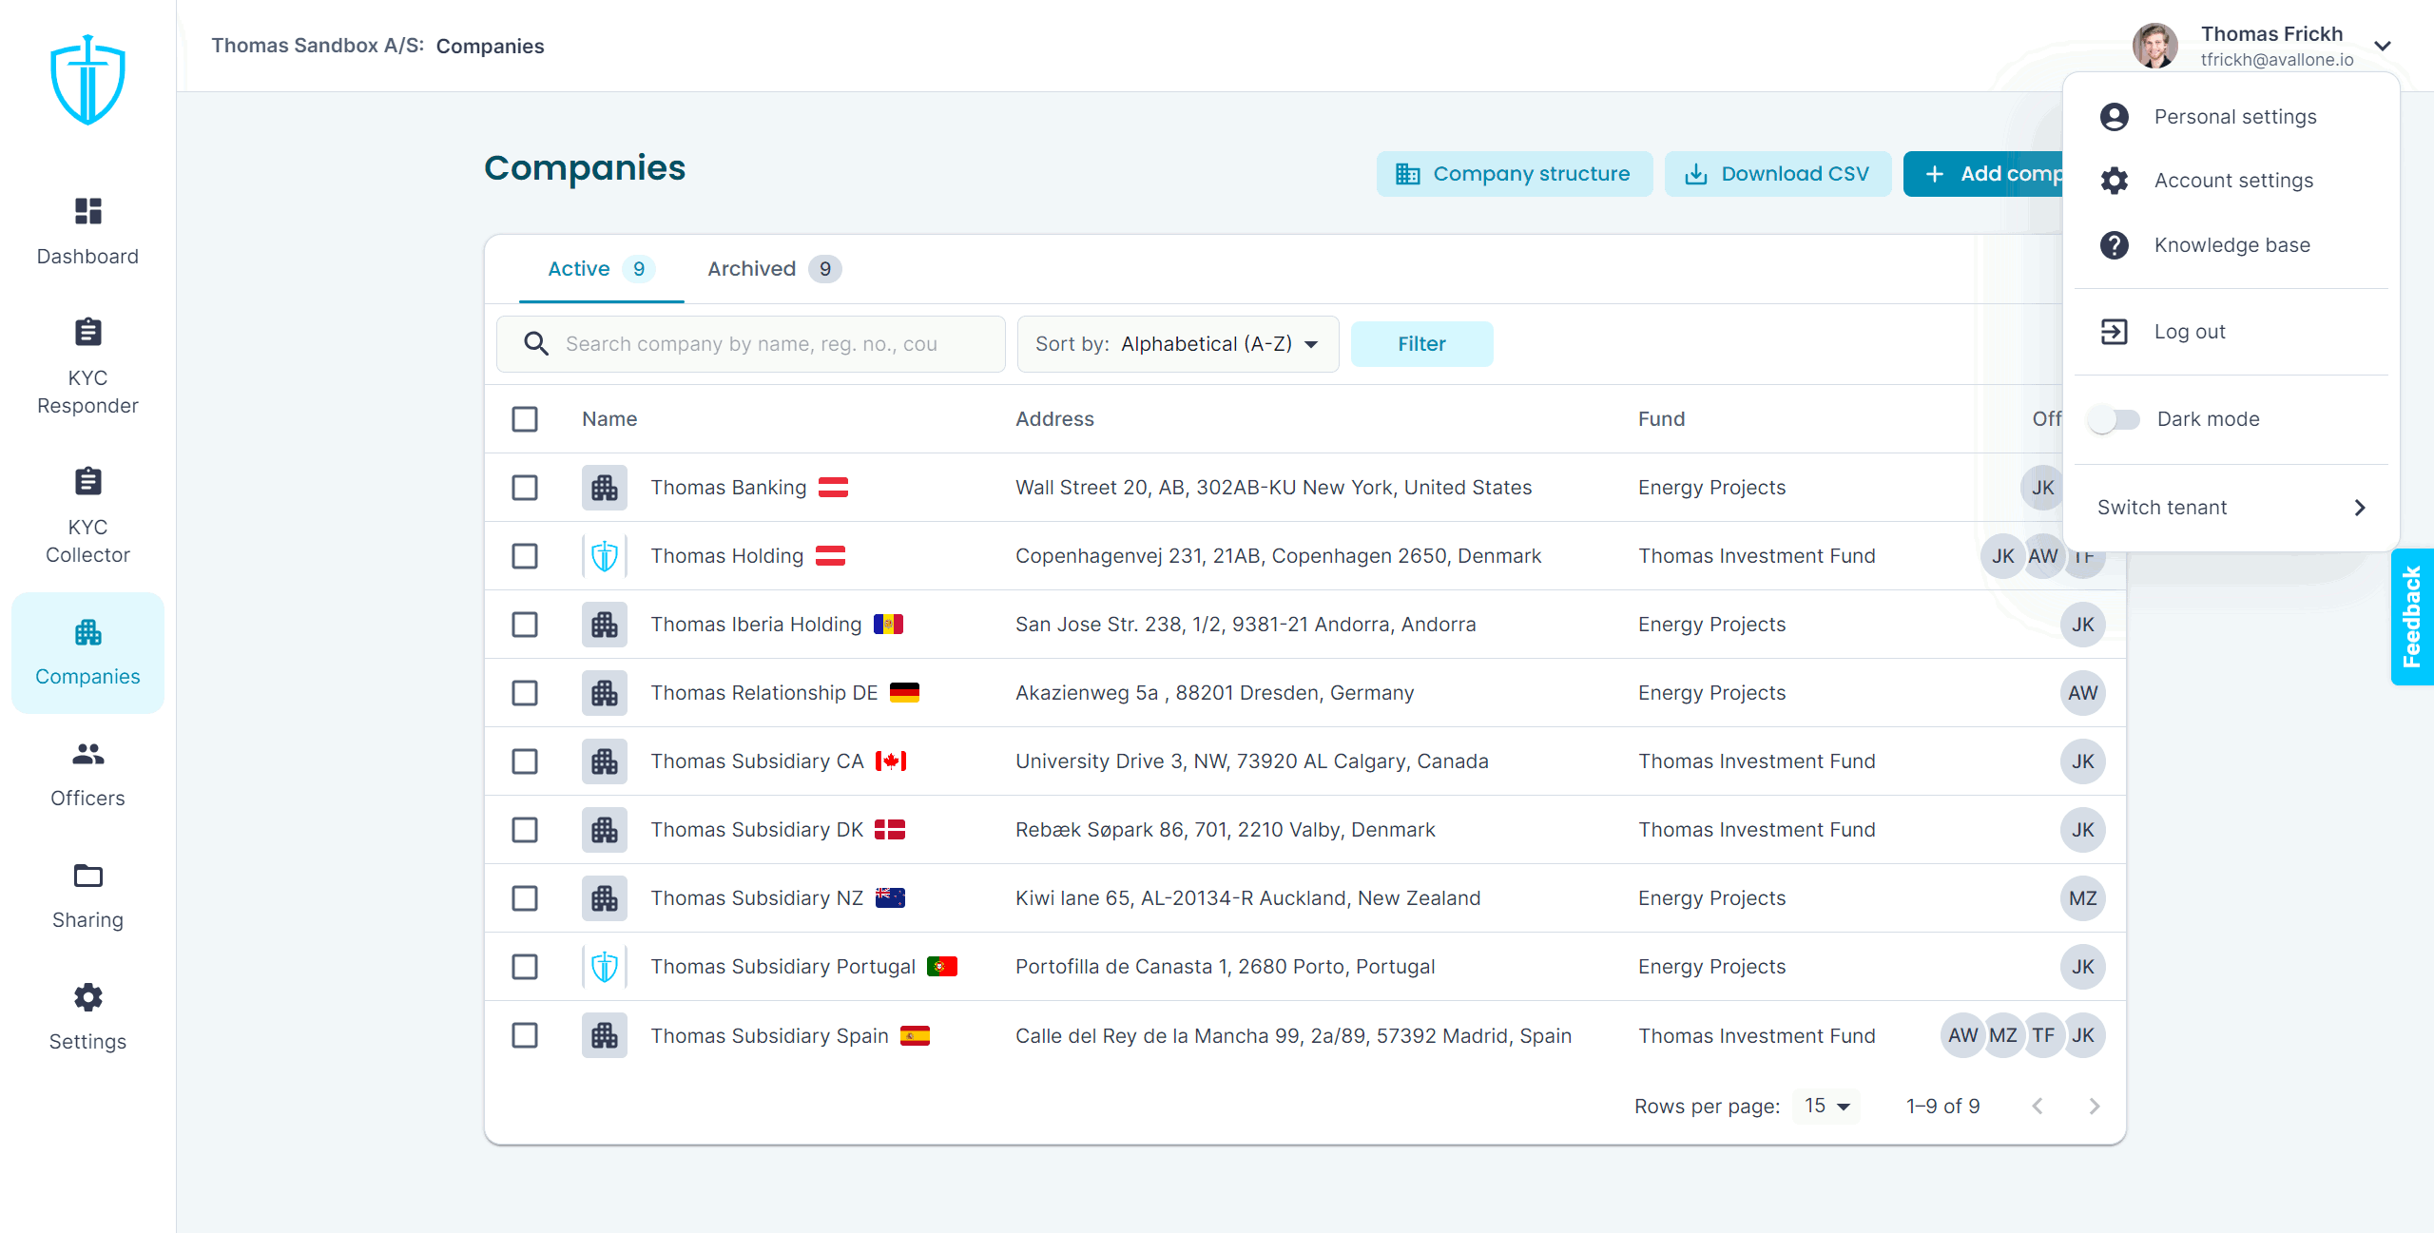This screenshot has height=1233, width=2434.
Task: Go to previous page arrow
Action: tap(2038, 1106)
